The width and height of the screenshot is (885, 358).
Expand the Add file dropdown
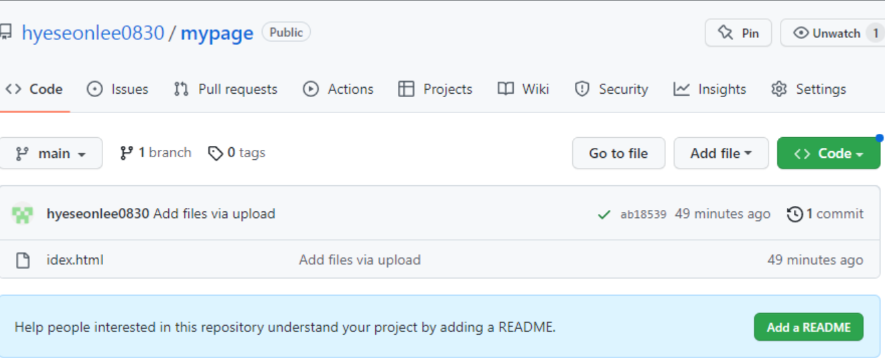721,153
